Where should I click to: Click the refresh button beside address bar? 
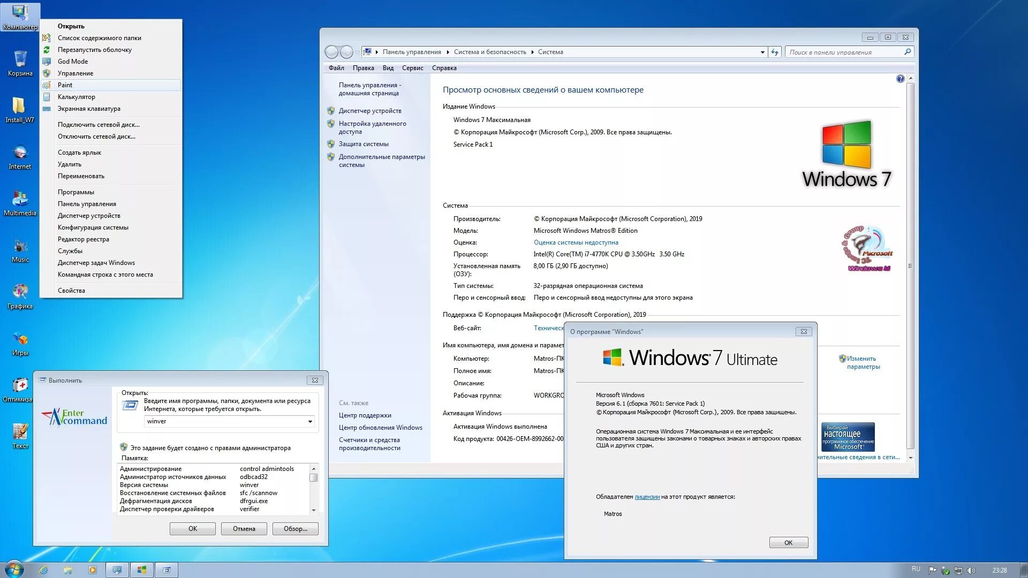(x=774, y=52)
